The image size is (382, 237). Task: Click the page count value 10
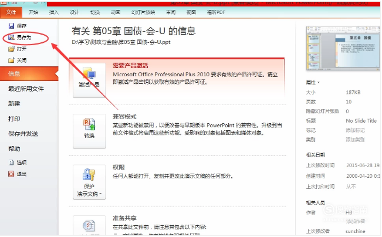tap(349, 102)
